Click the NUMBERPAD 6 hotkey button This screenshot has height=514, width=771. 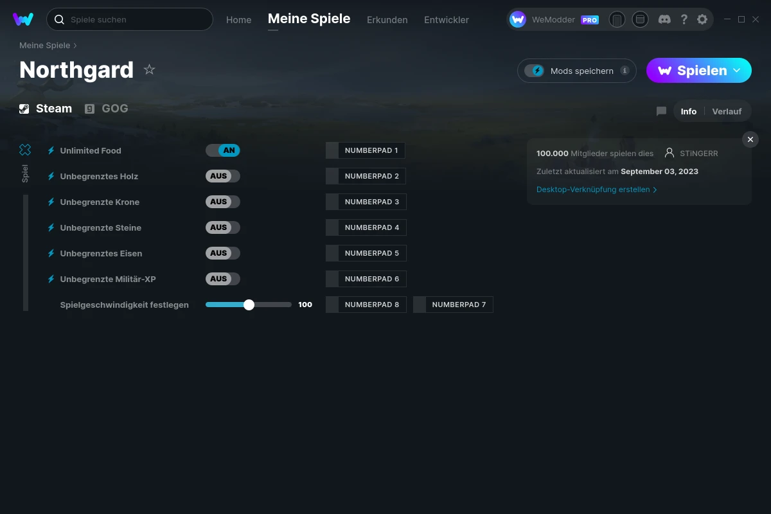[366, 279]
